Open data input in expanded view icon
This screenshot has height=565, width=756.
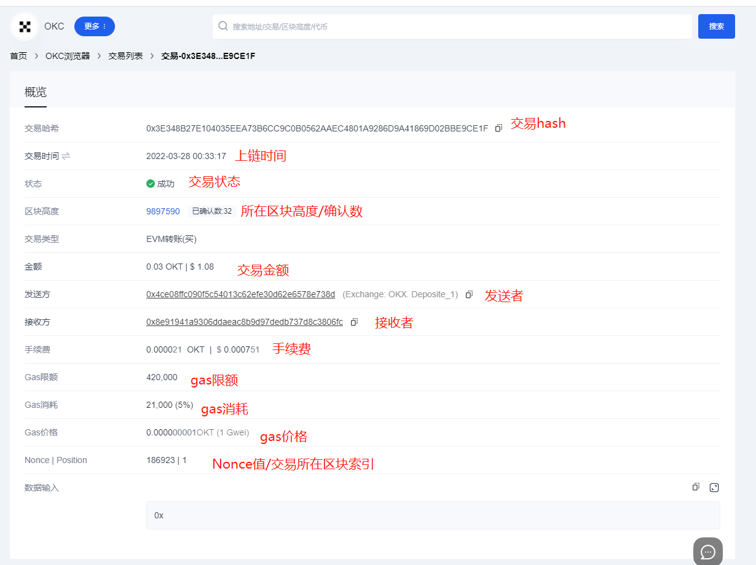click(x=714, y=487)
